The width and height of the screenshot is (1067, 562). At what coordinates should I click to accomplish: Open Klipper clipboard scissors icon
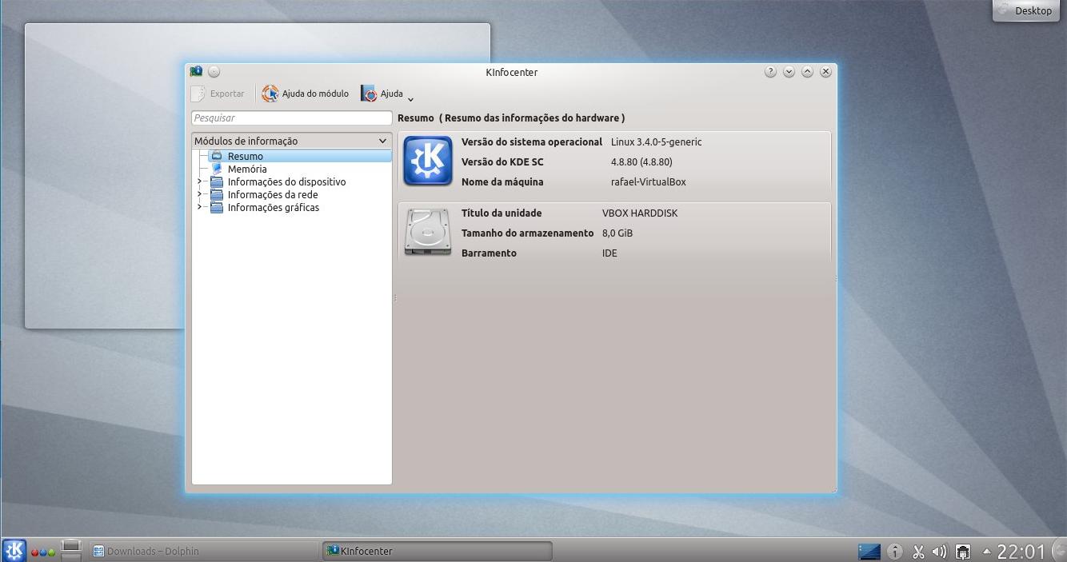[x=918, y=552]
